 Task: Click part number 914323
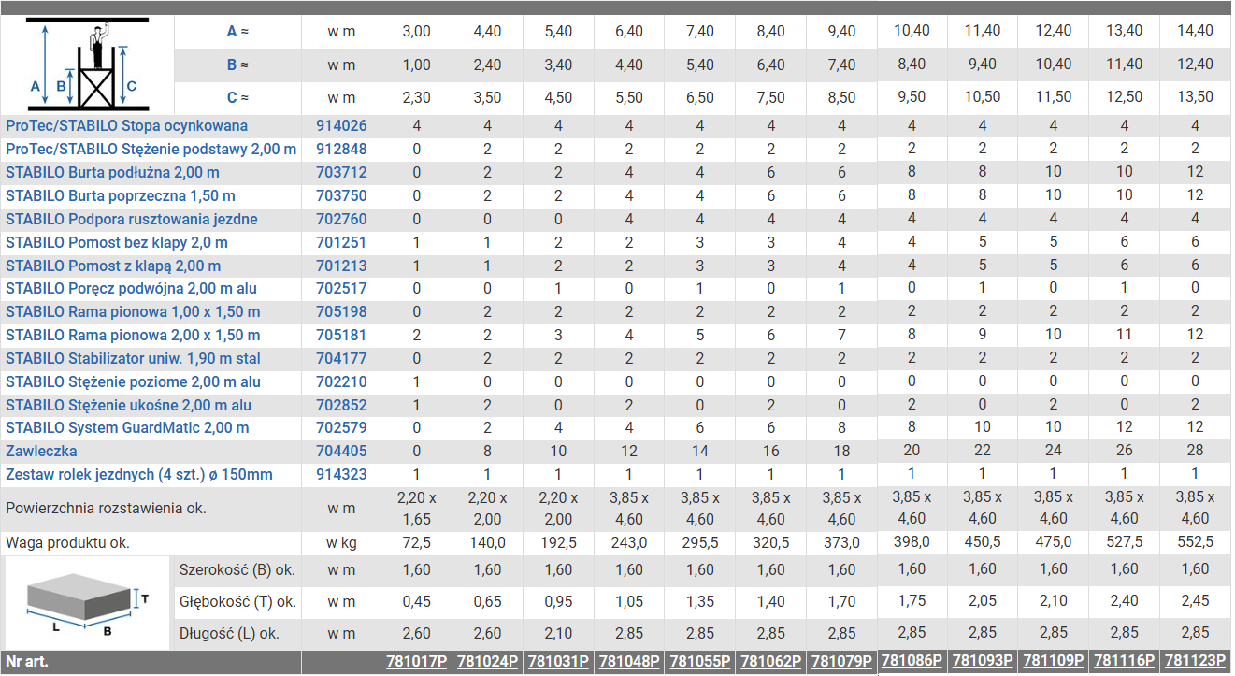[x=340, y=475]
